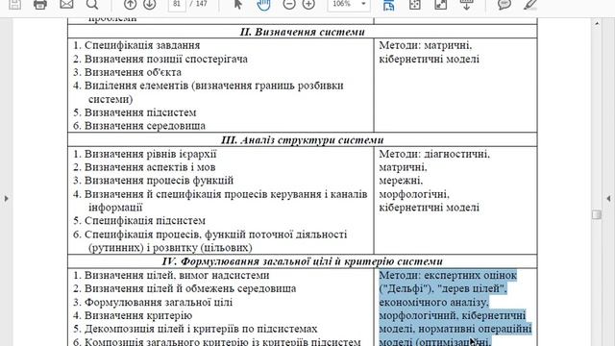Click row '2. Визначення позиції спостерігача'
The image size is (615, 346).
coord(160,59)
